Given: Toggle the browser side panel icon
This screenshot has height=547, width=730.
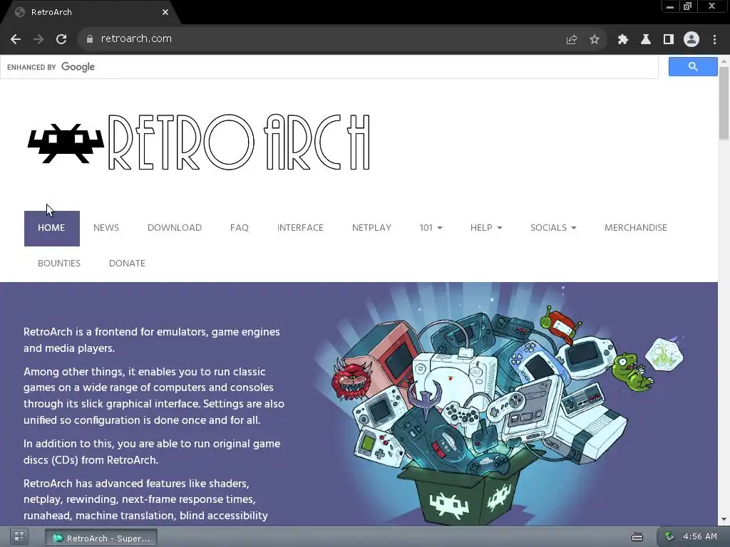Looking at the screenshot, I should tap(668, 40).
